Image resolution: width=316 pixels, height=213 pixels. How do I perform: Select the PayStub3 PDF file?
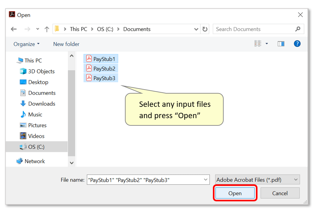(101, 78)
